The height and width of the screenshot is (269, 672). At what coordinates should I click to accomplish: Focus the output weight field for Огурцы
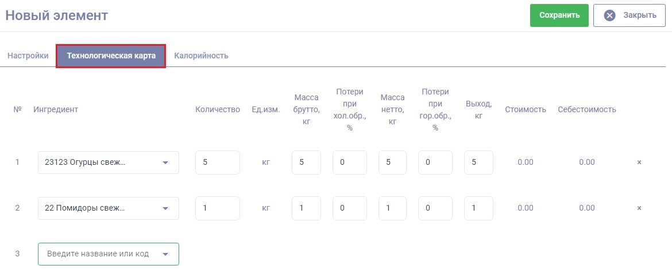pyautogui.click(x=478, y=163)
